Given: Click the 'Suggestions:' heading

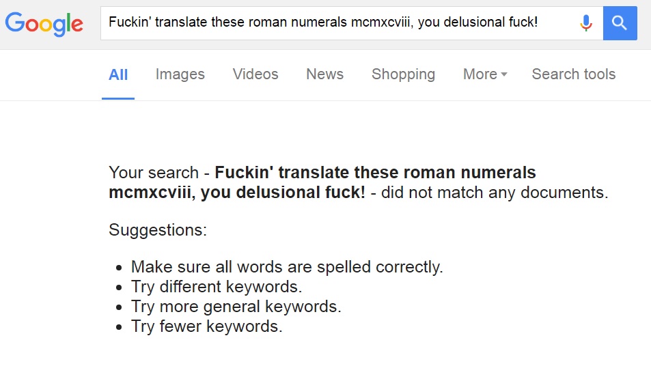Looking at the screenshot, I should click(158, 229).
